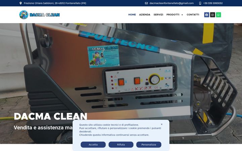Expand the Prodotti dropdown arrow

(x=182, y=15)
